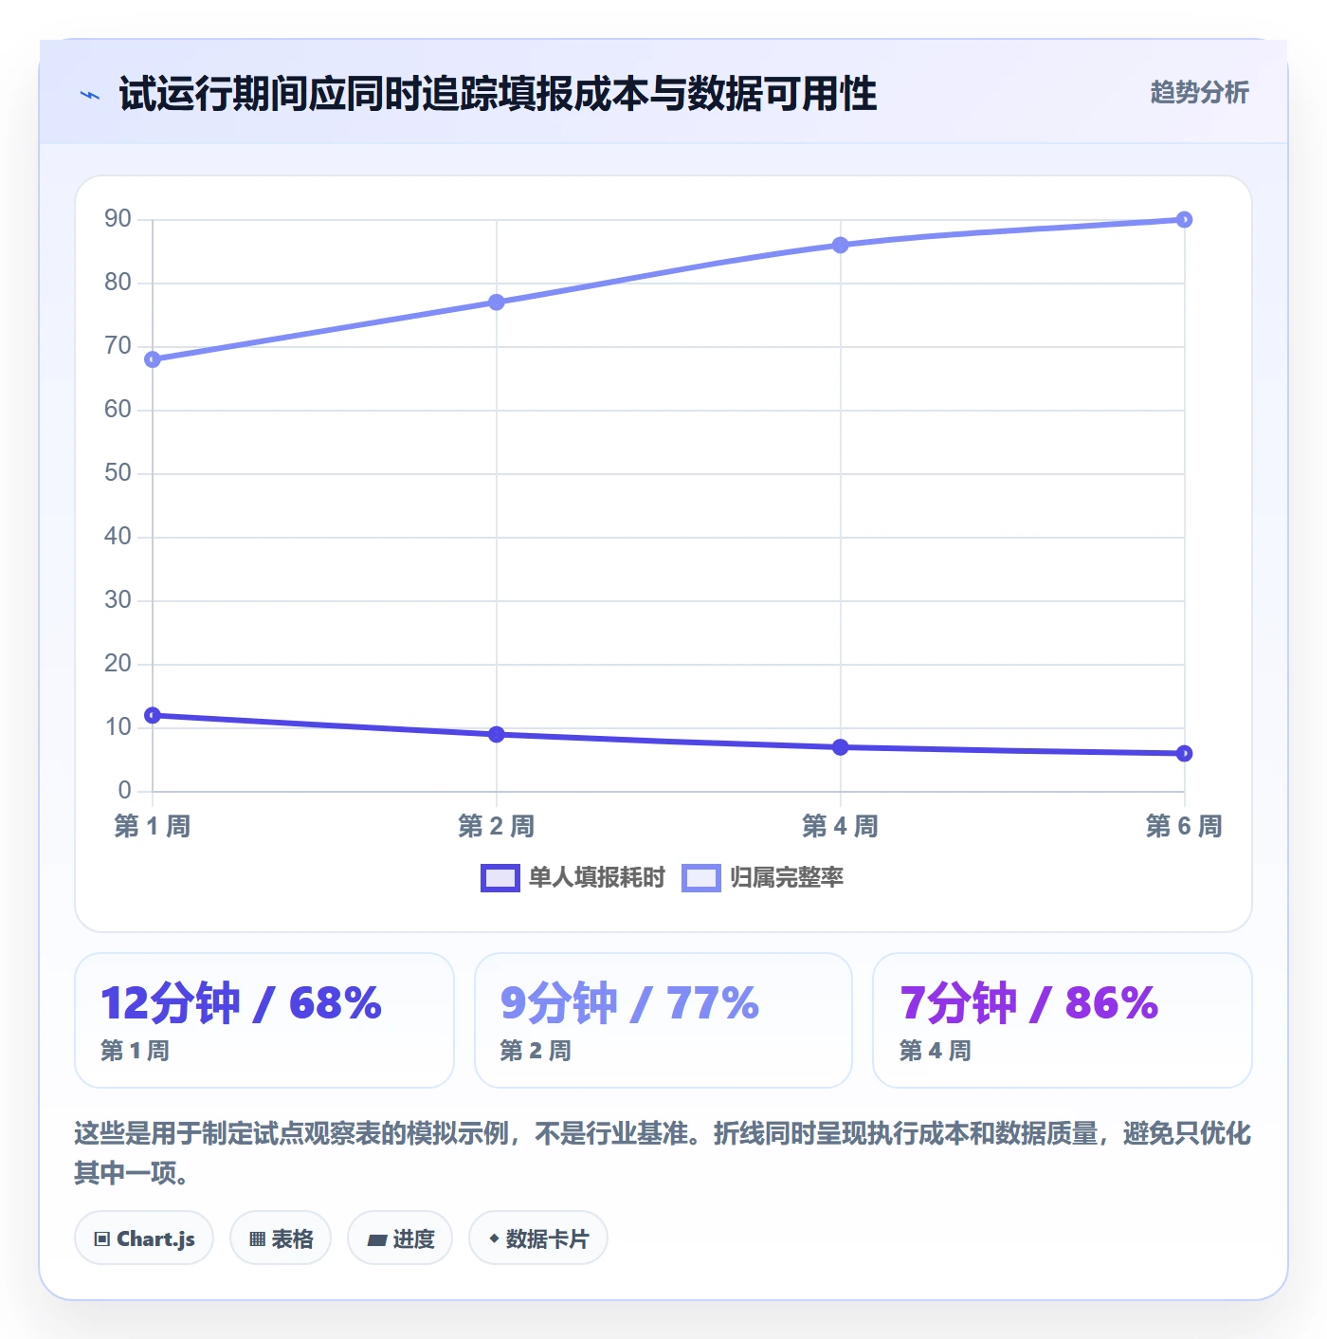The image size is (1327, 1339).
Task: Toggle the 归属完整率 legend item
Action: (x=763, y=877)
